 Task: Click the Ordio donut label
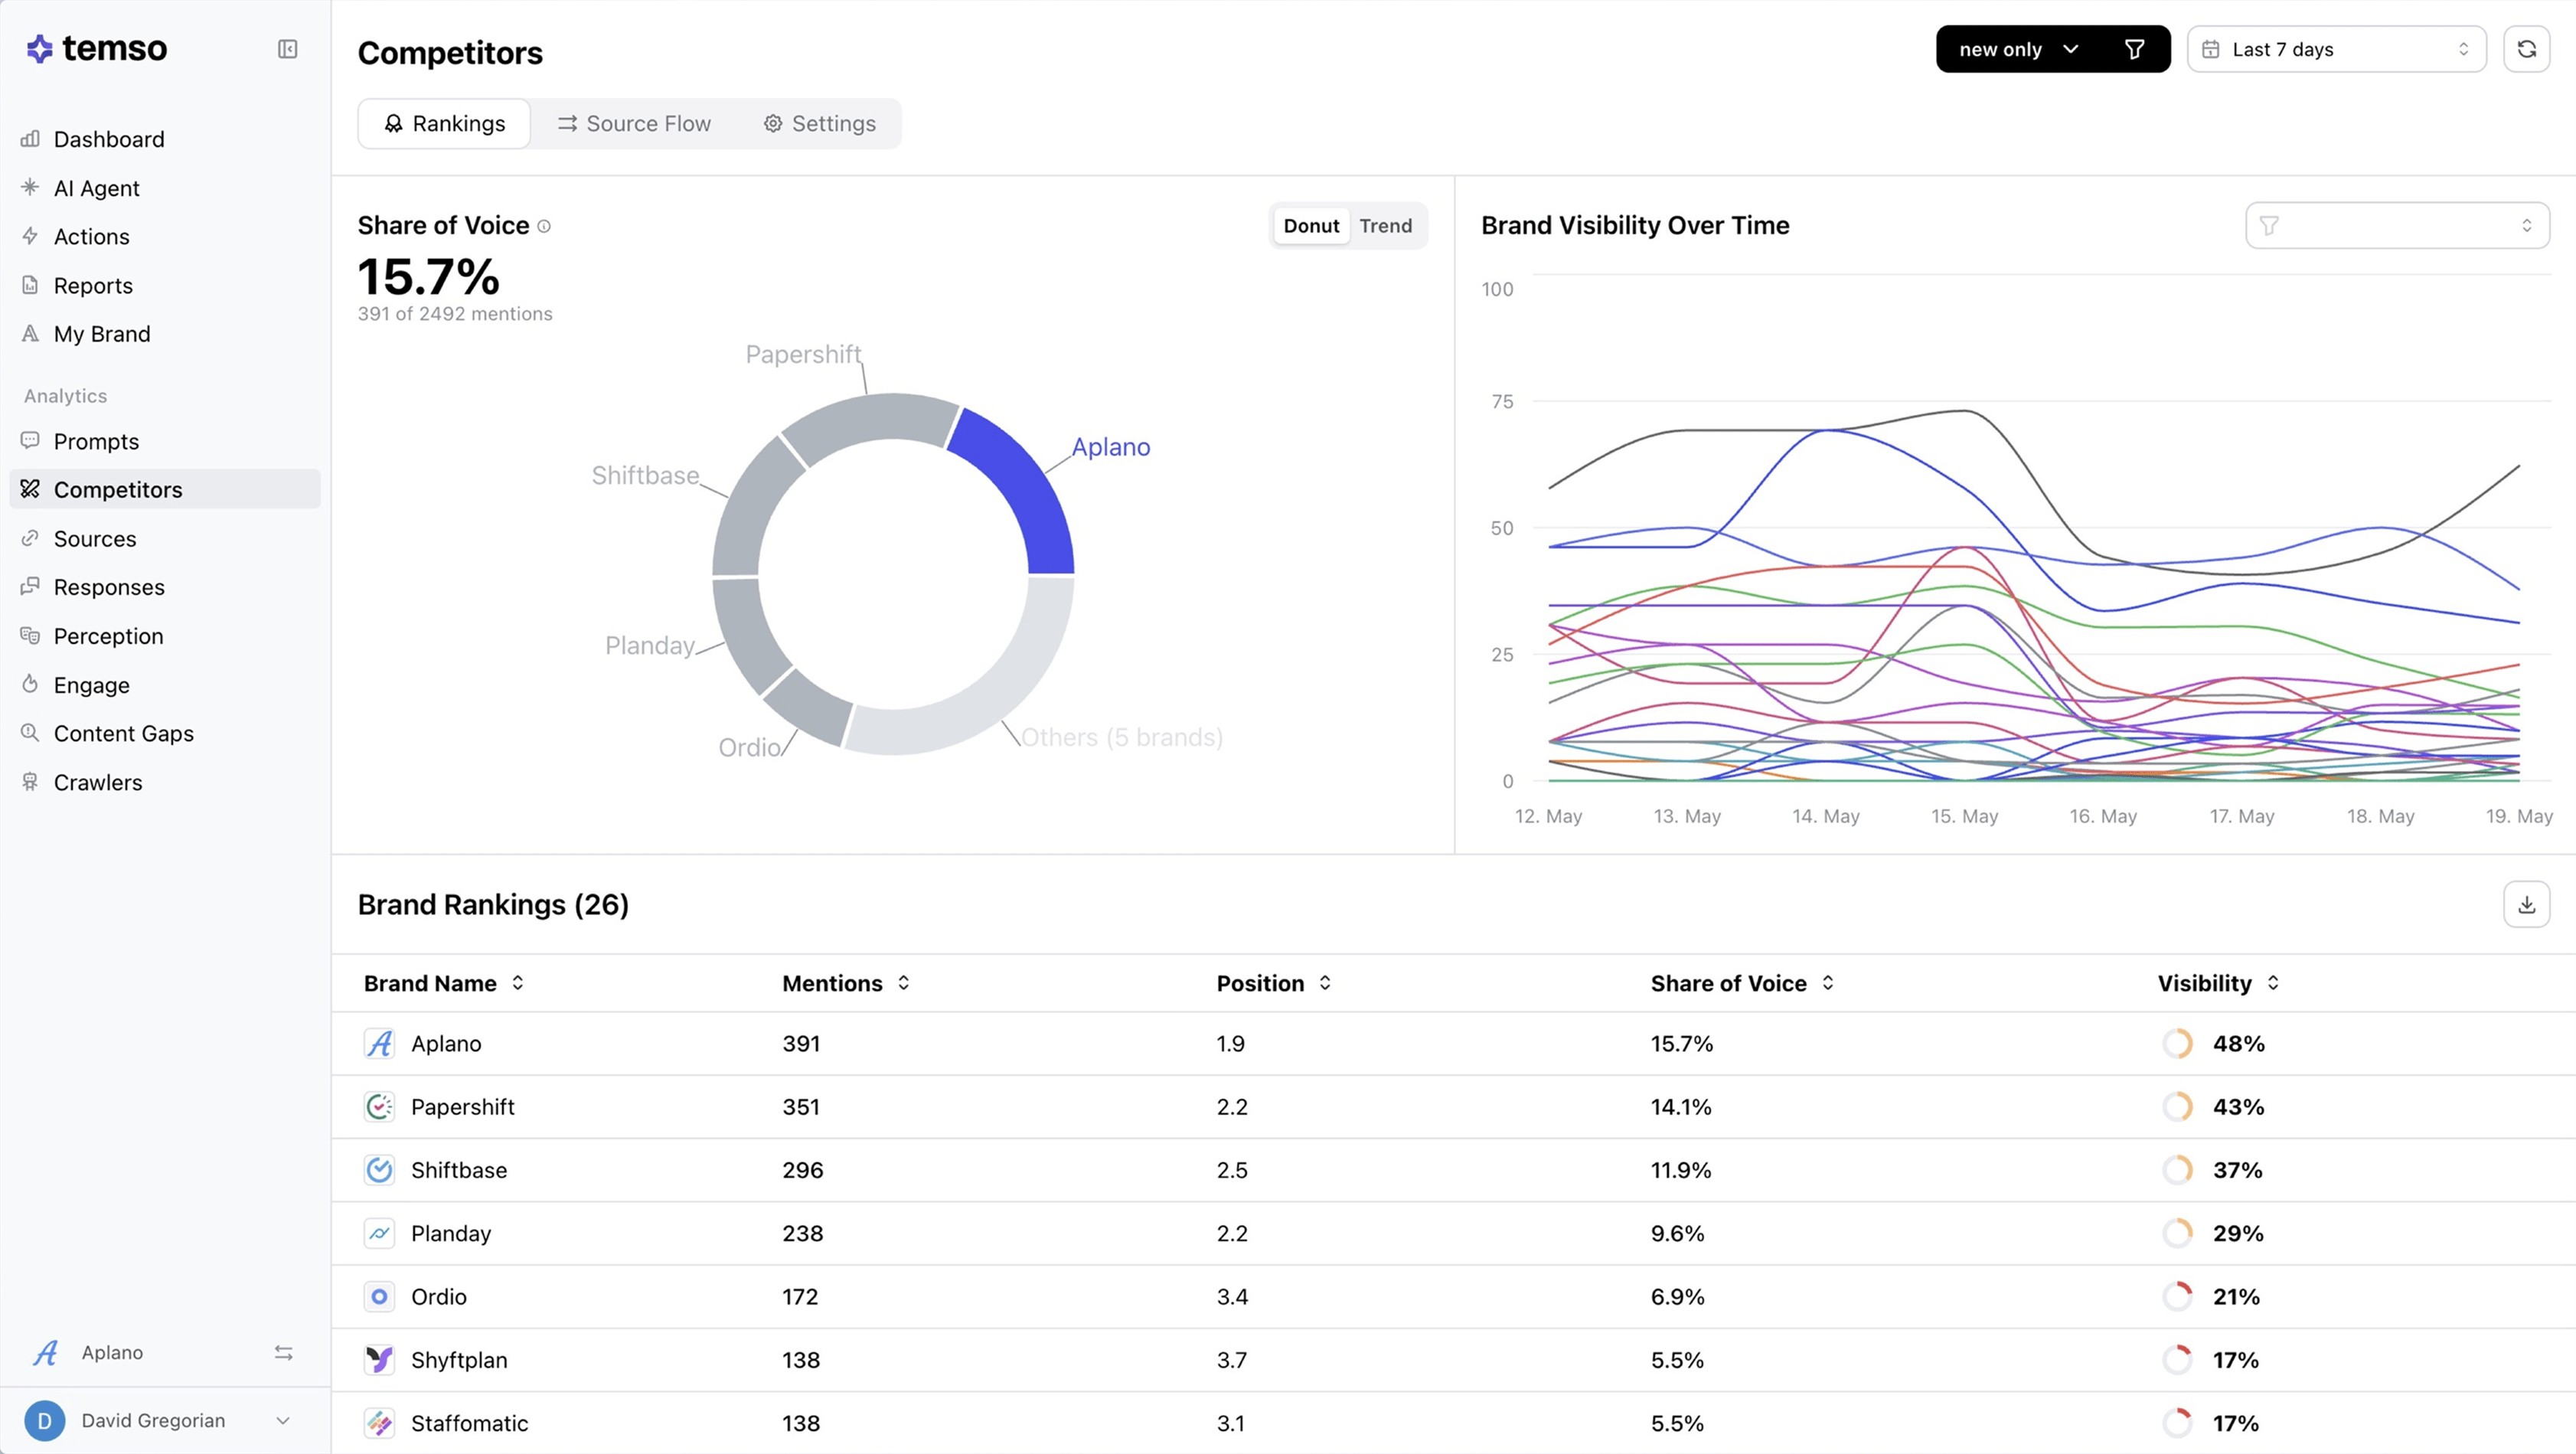click(749, 747)
